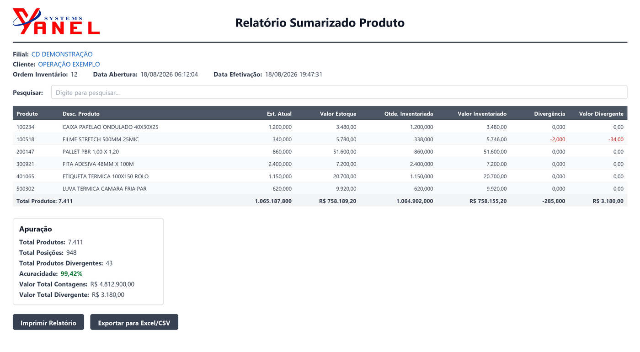Open the CD DEMONSTRAÇÃO filial link
The image size is (640, 352).
pyautogui.click(x=62, y=54)
